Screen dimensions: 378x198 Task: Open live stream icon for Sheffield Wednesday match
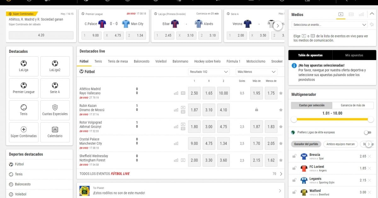pyautogui.click(x=183, y=160)
